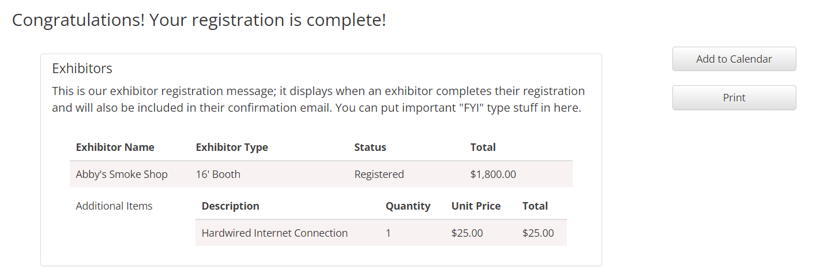Image resolution: width=831 pixels, height=273 pixels.
Task: Click the Description column header
Action: point(230,206)
